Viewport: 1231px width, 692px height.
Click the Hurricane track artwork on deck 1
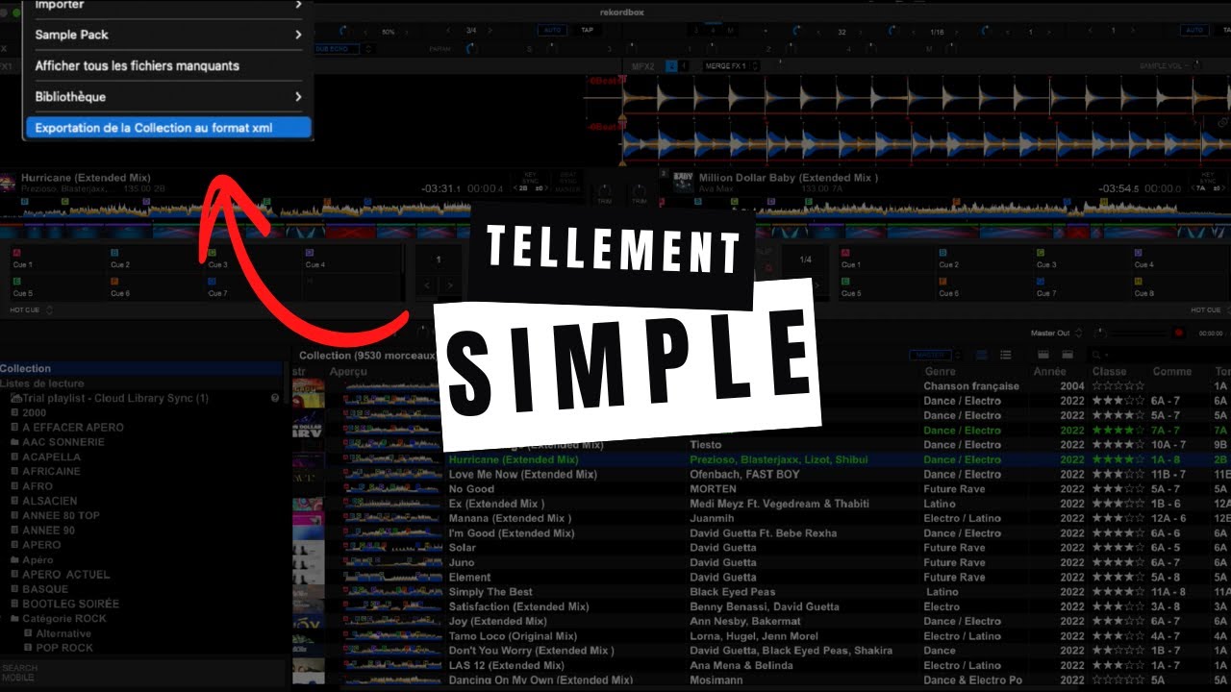click(x=9, y=182)
